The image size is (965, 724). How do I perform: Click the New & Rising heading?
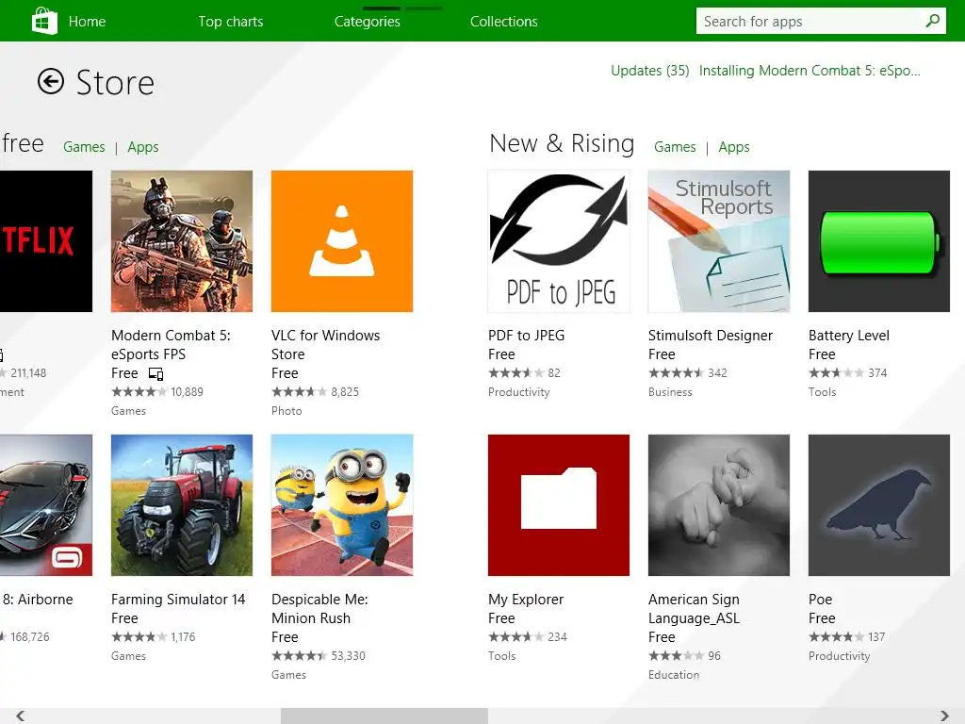click(562, 143)
